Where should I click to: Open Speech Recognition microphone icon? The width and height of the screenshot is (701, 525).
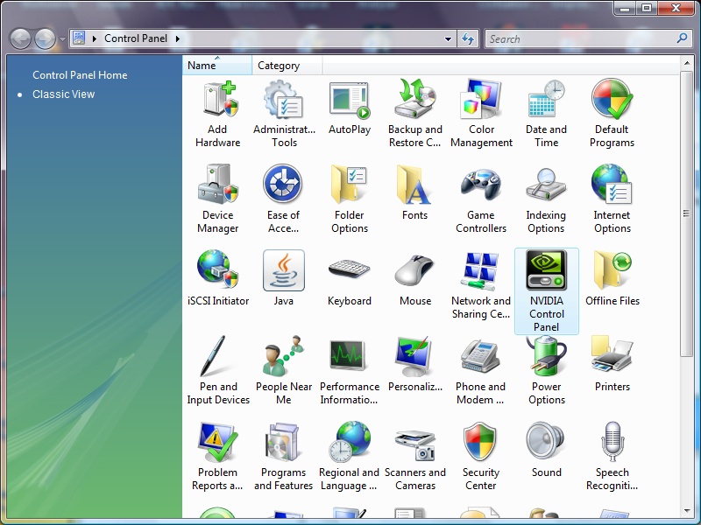tap(612, 443)
